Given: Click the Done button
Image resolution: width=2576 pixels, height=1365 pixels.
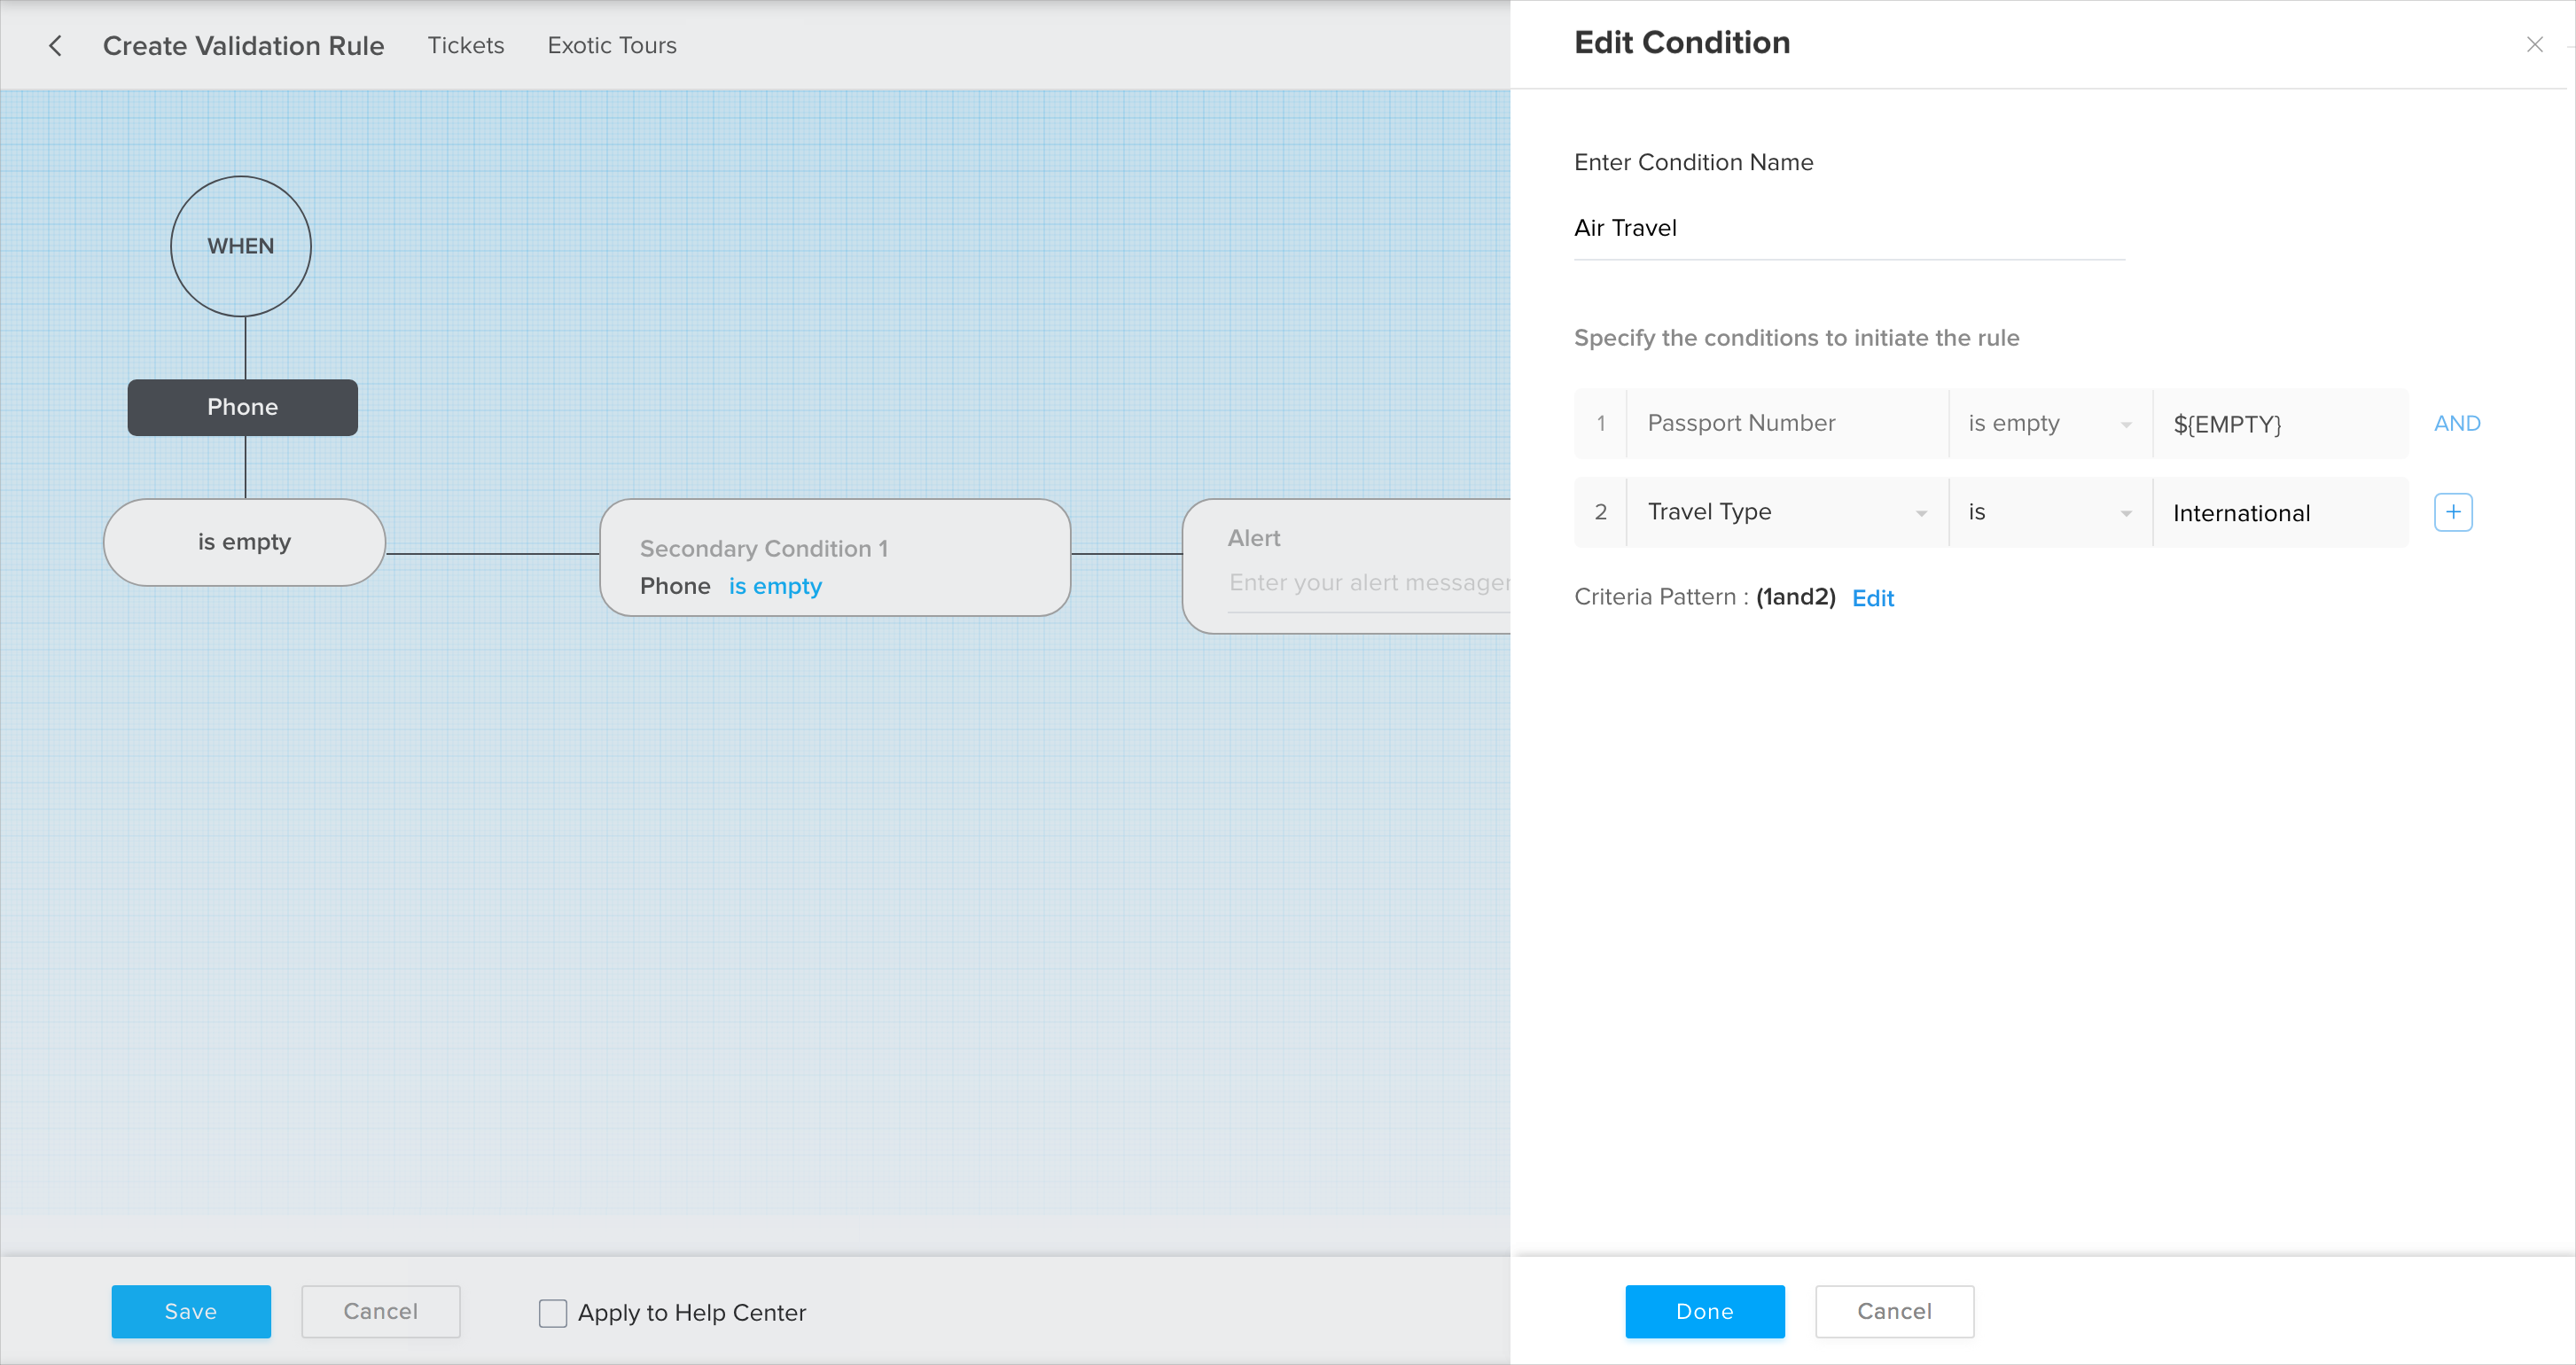Looking at the screenshot, I should [x=1704, y=1311].
